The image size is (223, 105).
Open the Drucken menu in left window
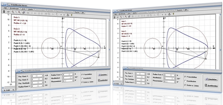pos(77,12)
